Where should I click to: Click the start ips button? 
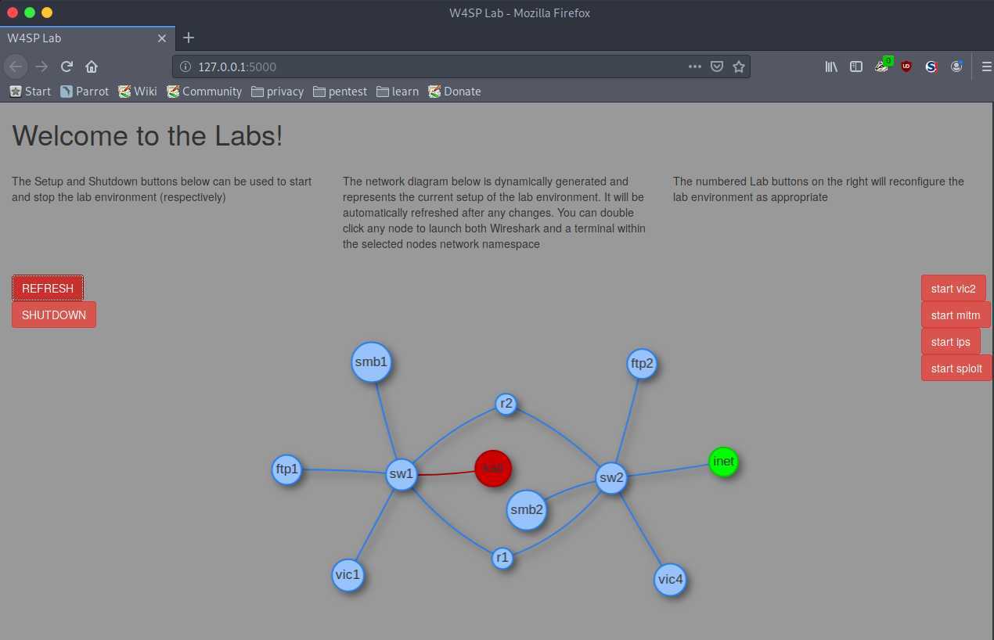[951, 342]
